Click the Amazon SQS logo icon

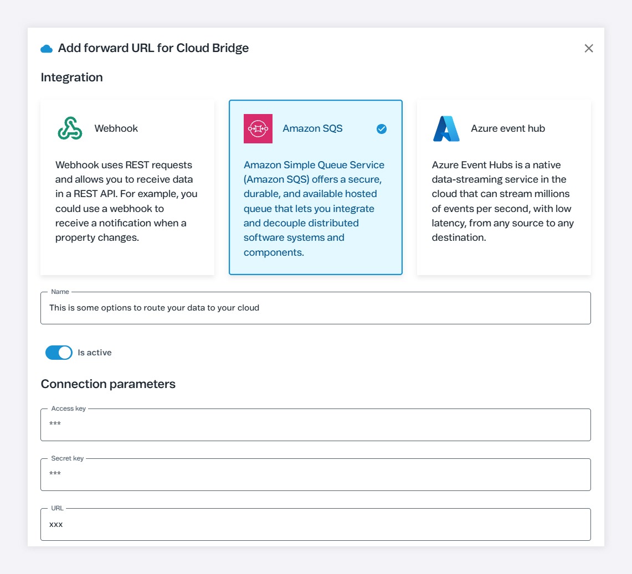coord(258,128)
